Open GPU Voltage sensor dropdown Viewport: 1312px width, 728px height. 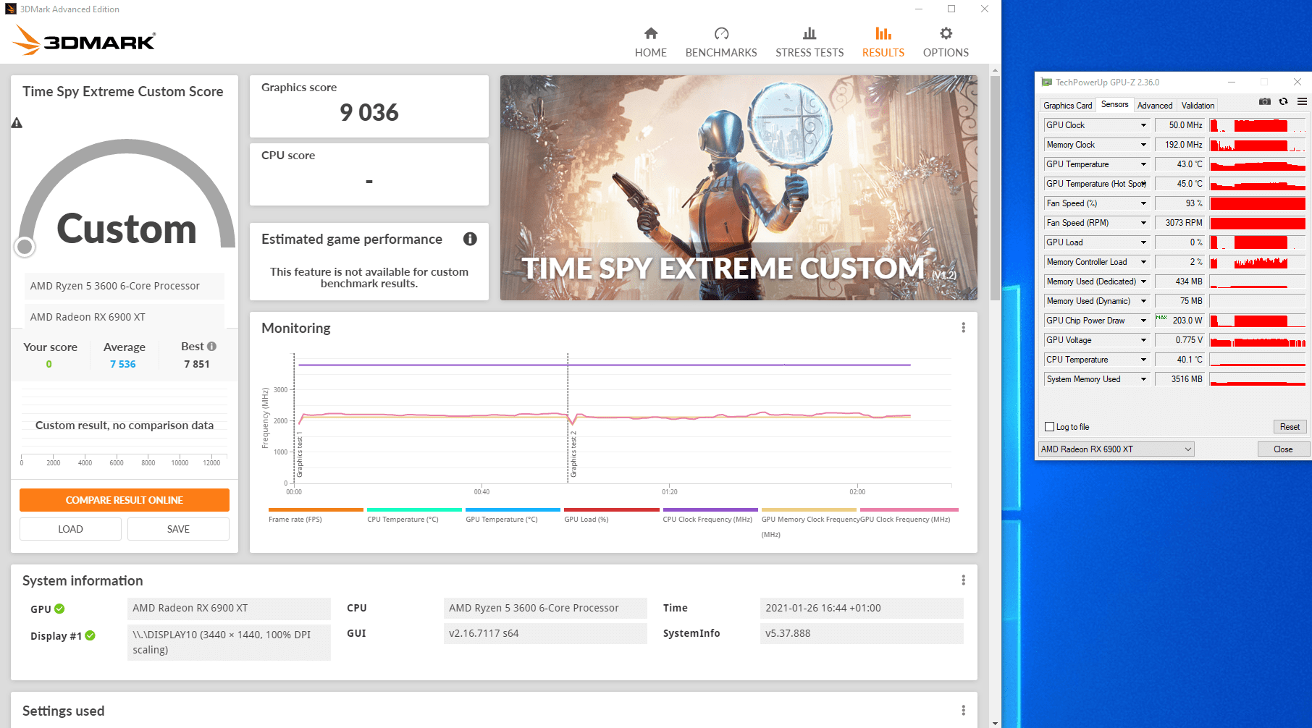tap(1143, 340)
